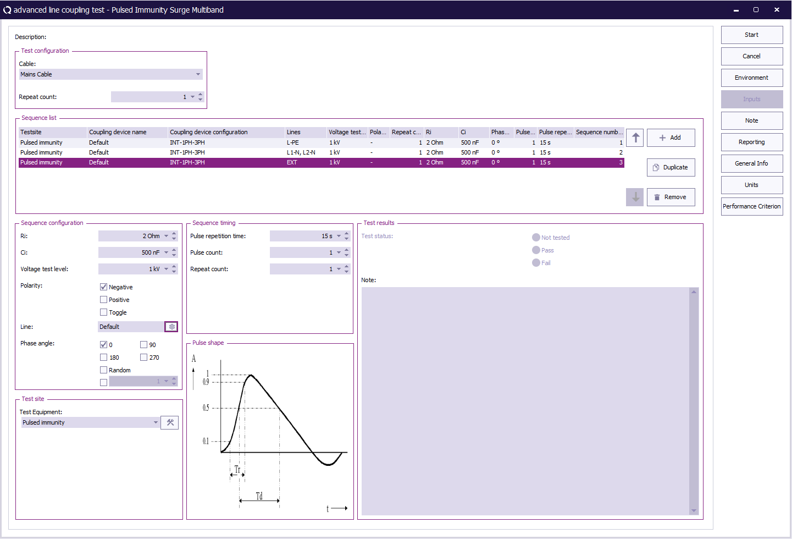Remove the selected sequence
The width and height of the screenshot is (792, 539).
click(671, 197)
